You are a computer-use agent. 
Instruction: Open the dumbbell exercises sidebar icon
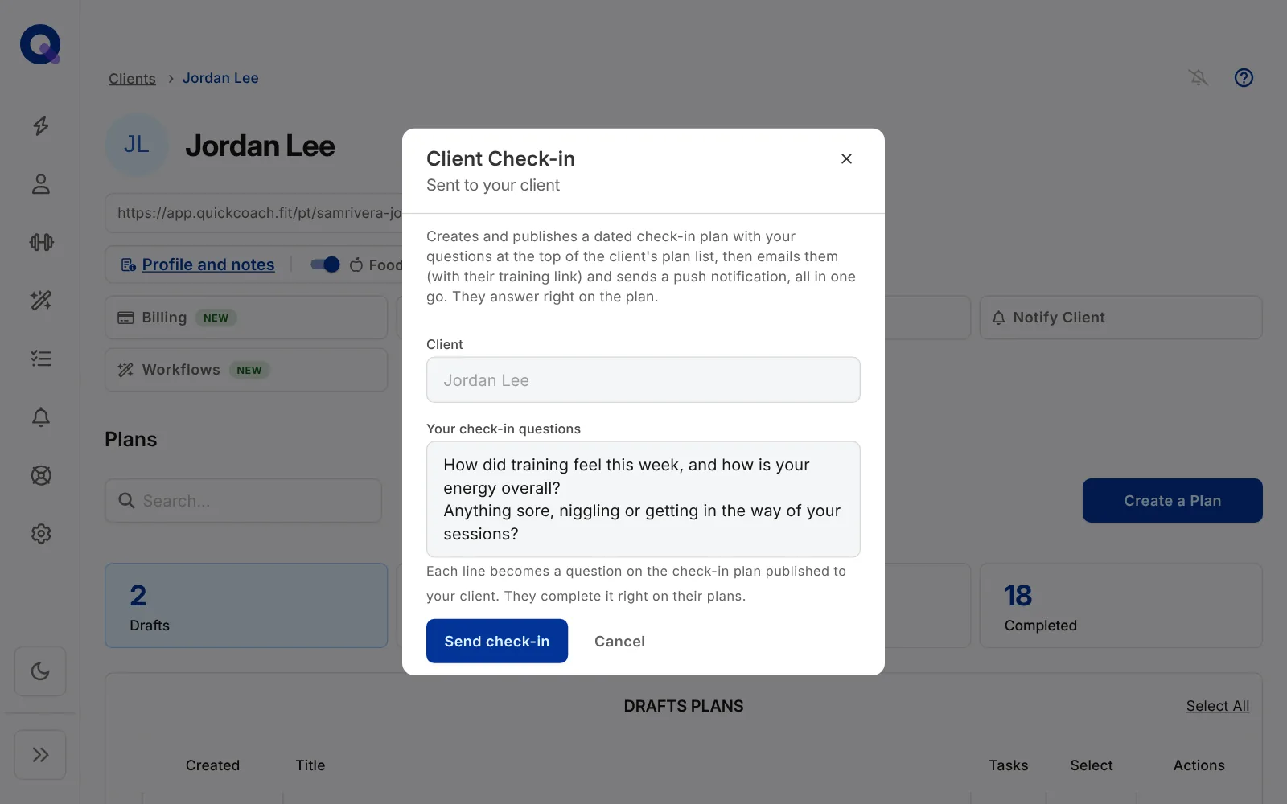41,242
